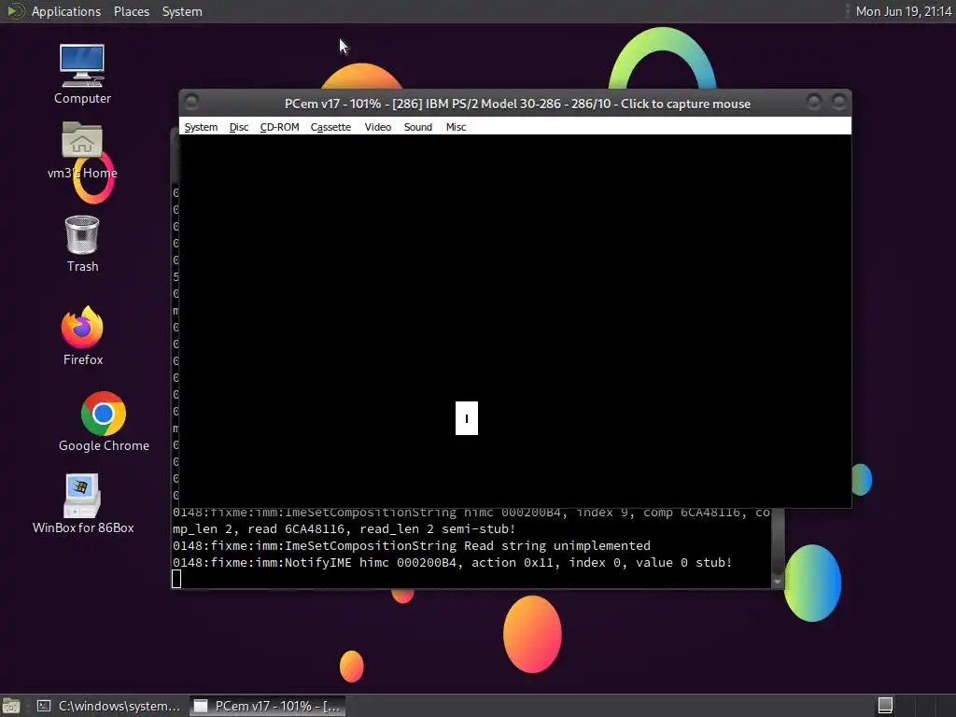
Task: Switch to the C:\windows\system taskbar window
Action: (108, 706)
